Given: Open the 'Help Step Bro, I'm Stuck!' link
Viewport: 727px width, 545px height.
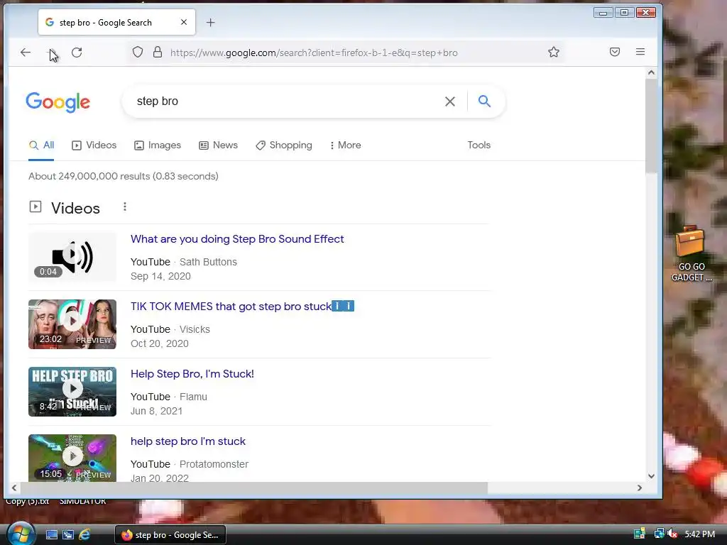Looking at the screenshot, I should pyautogui.click(x=192, y=374).
